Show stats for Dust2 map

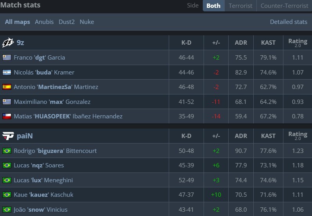67,22
